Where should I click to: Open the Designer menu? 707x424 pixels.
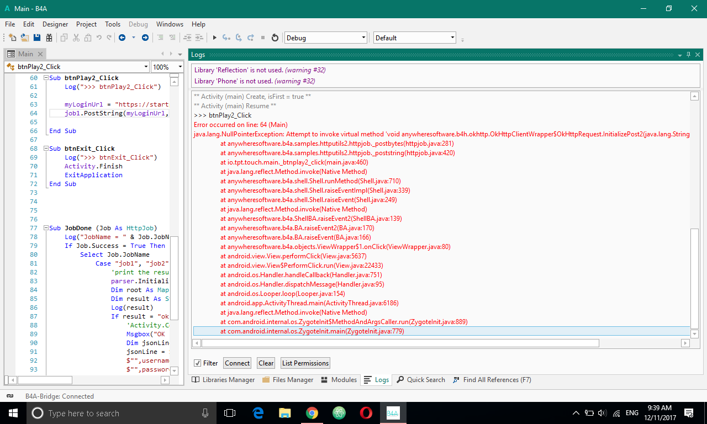55,24
